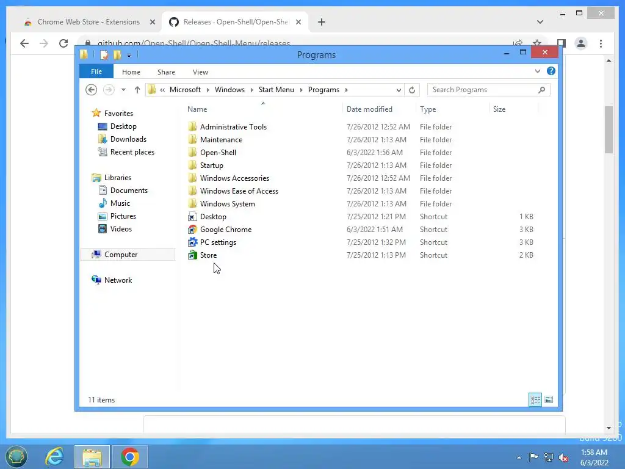
Task: Click the Chrome page vertical scrollbar thumb
Action: coord(609,129)
